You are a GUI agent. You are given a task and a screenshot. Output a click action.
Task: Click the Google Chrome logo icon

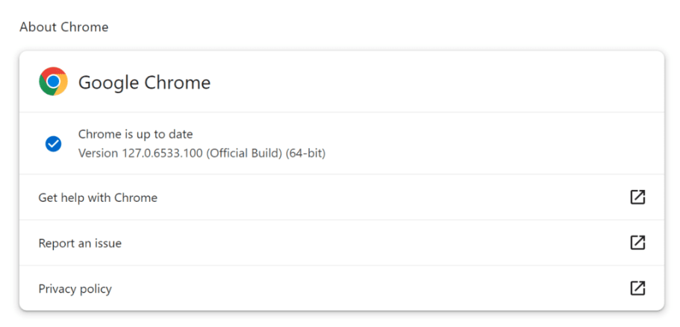pos(53,82)
